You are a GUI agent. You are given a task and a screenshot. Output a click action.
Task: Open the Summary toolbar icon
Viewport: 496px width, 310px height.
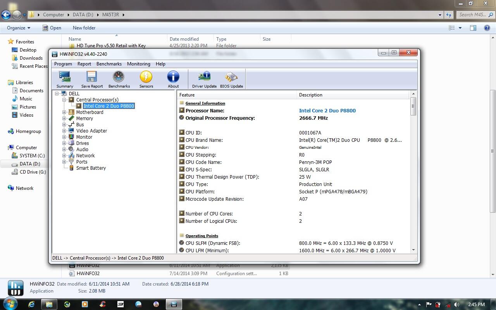pyautogui.click(x=65, y=79)
